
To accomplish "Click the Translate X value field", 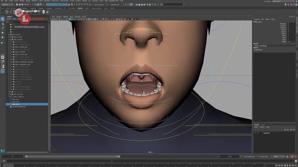I will pyautogui.click(x=291, y=24).
